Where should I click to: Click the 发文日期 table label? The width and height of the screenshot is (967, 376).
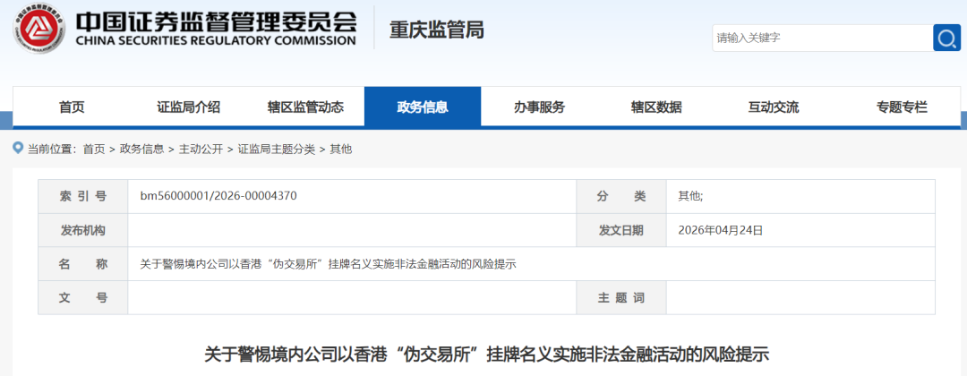pyautogui.click(x=621, y=231)
